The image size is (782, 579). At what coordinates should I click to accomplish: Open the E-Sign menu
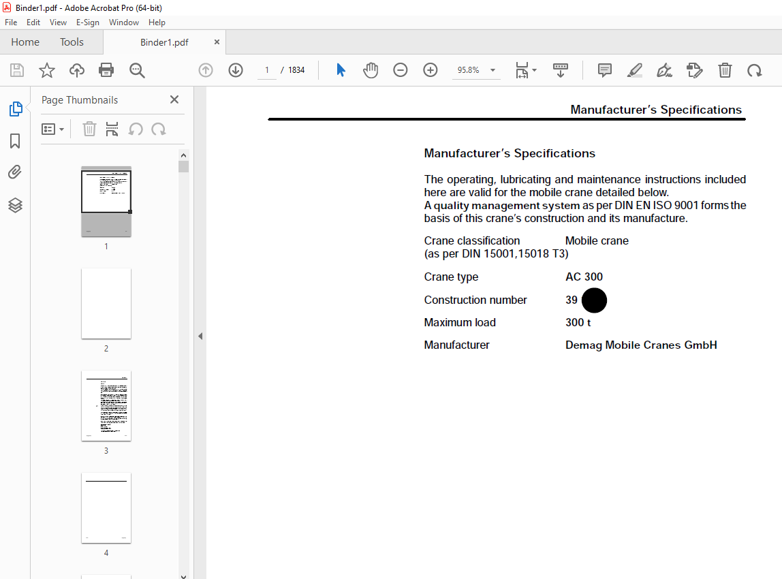(88, 22)
